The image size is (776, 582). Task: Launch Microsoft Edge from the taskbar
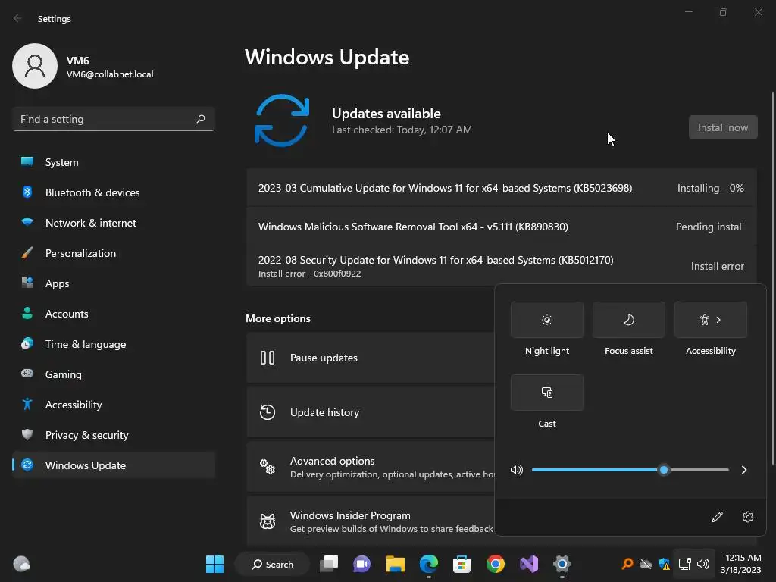point(429,564)
